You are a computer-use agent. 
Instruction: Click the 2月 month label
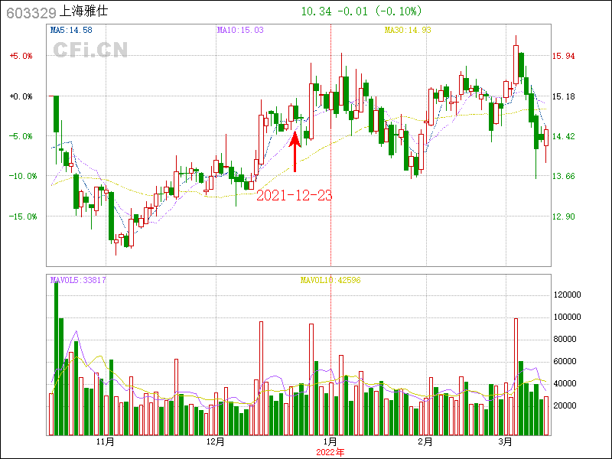click(425, 442)
